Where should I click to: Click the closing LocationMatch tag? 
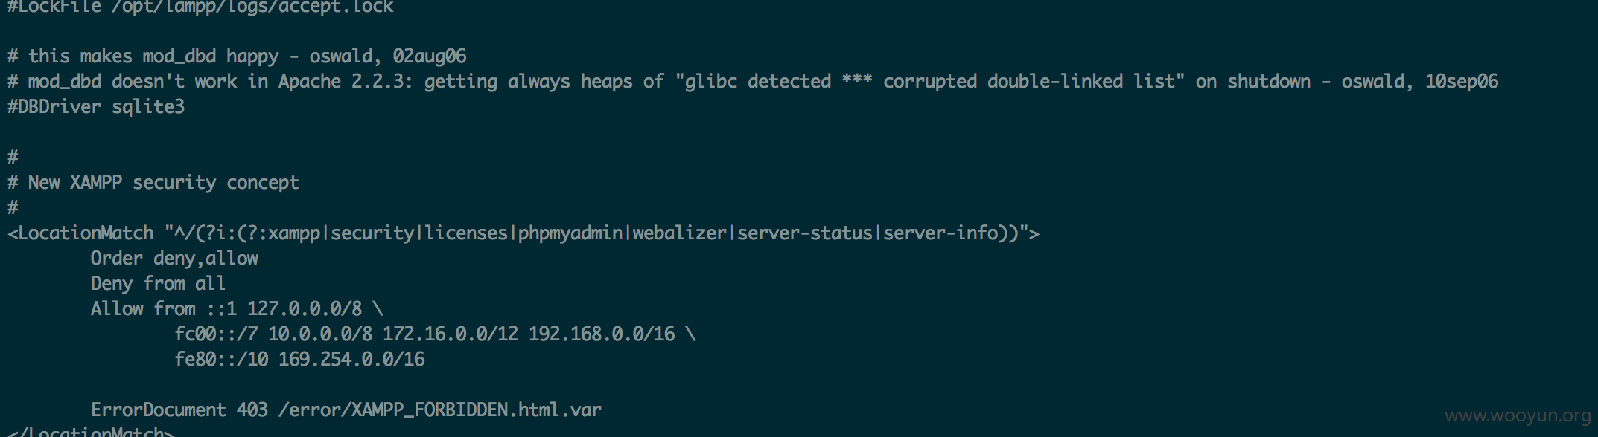(x=91, y=431)
